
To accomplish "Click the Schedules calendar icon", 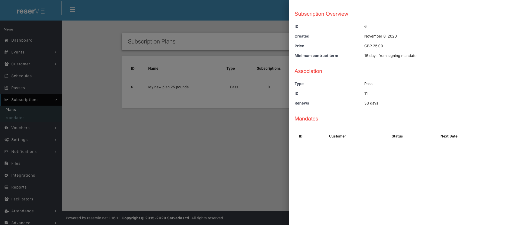I will (x=6, y=76).
